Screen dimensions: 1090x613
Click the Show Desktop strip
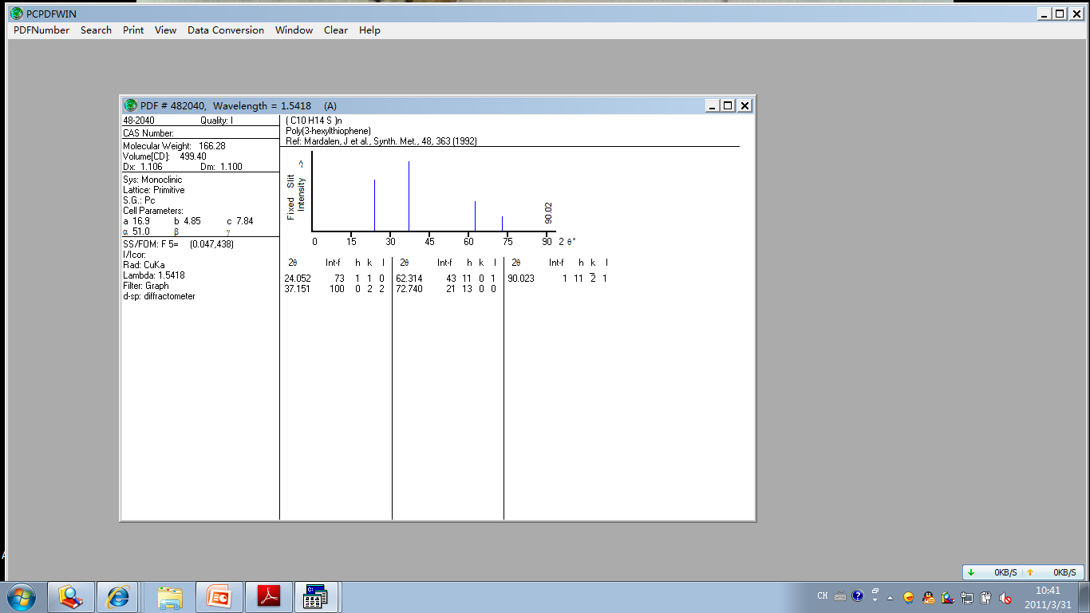[1084, 596]
